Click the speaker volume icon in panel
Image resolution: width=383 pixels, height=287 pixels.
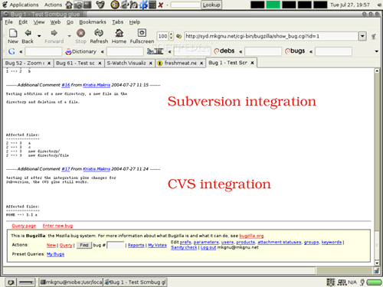tap(378, 5)
